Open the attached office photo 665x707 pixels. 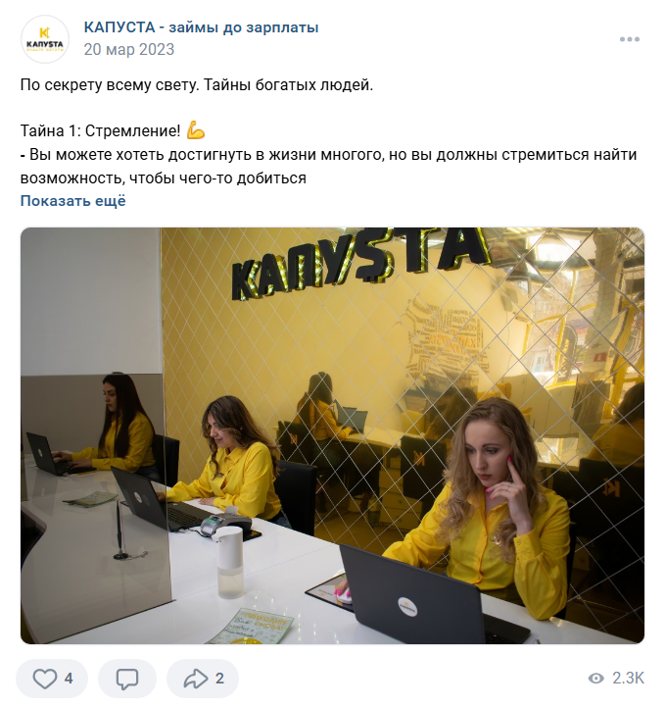point(332,435)
